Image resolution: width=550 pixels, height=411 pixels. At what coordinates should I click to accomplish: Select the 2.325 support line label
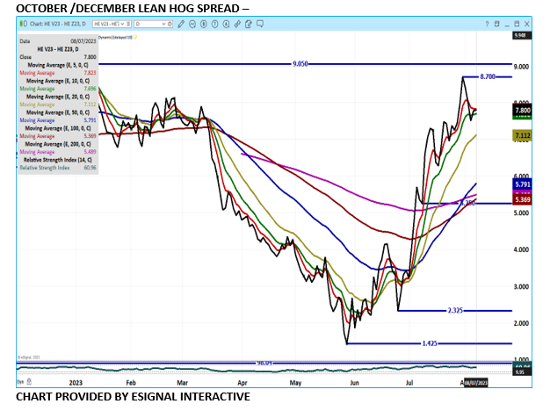pos(456,310)
